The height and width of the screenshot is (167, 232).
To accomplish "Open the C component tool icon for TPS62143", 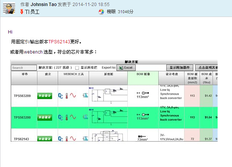I will click(x=60, y=139).
